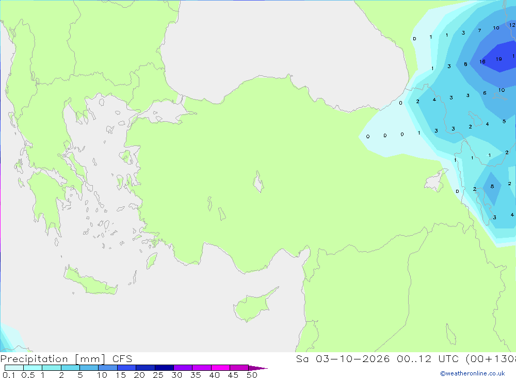Click the 45–50 mm legend color swatch

point(239,368)
